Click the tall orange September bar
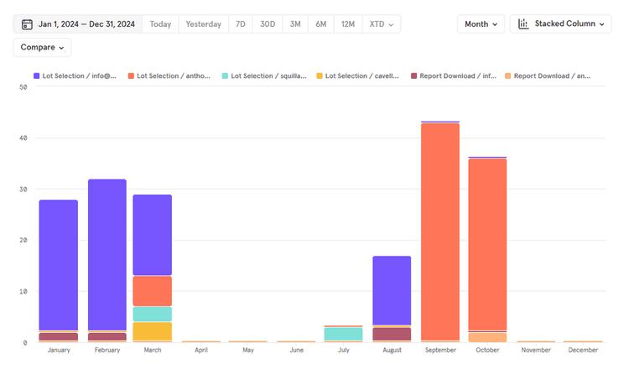Viewport: 629px width, 369px height. point(440,231)
